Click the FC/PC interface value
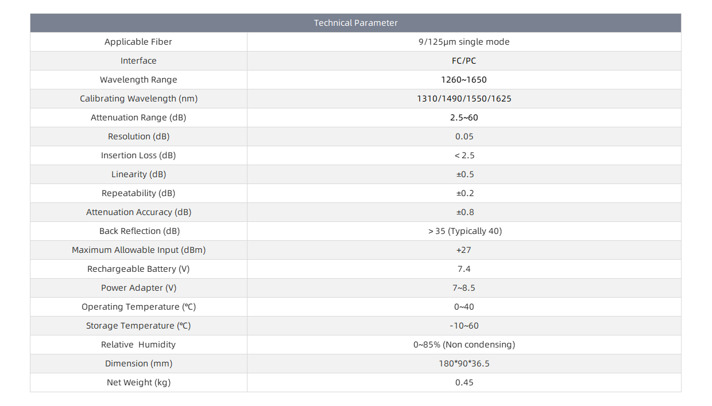The width and height of the screenshot is (712, 406). click(464, 61)
